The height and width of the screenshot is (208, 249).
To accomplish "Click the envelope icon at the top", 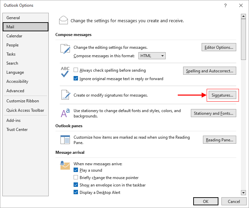I will (63, 20).
